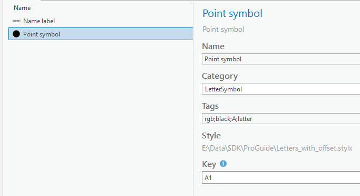The width and height of the screenshot is (360, 196).
Task: Click the Letters_with_offset.stylx style path
Action: click(277, 148)
